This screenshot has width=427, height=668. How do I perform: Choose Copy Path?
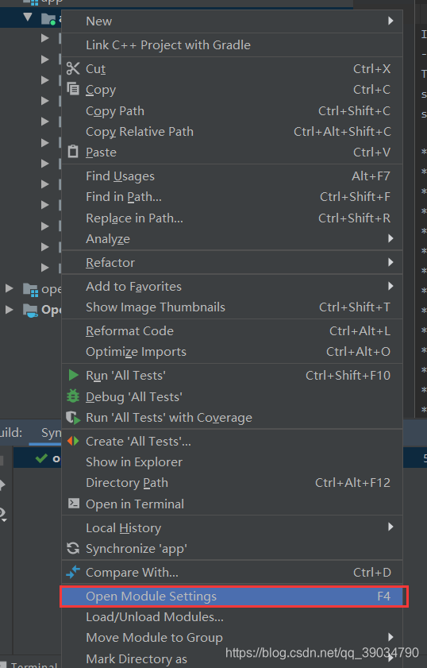[x=232, y=110]
